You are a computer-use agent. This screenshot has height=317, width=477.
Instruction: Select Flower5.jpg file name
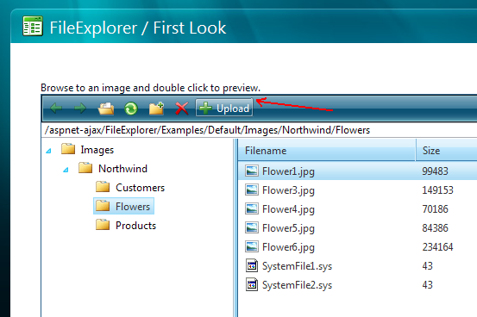click(288, 228)
